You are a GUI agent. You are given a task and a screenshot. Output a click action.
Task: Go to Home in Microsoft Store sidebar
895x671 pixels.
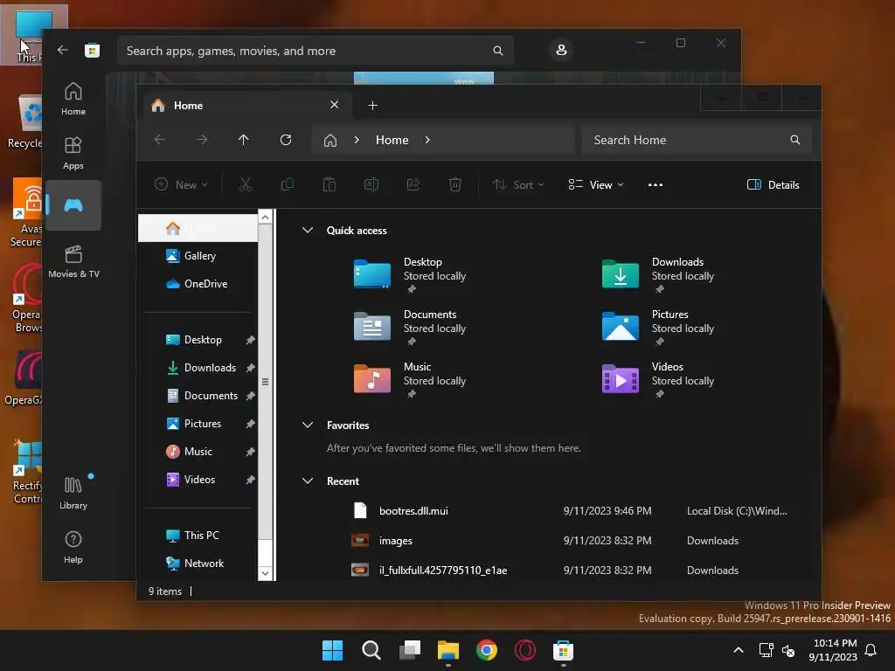click(73, 99)
